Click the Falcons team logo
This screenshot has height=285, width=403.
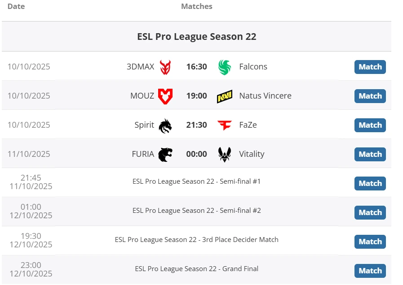point(224,67)
